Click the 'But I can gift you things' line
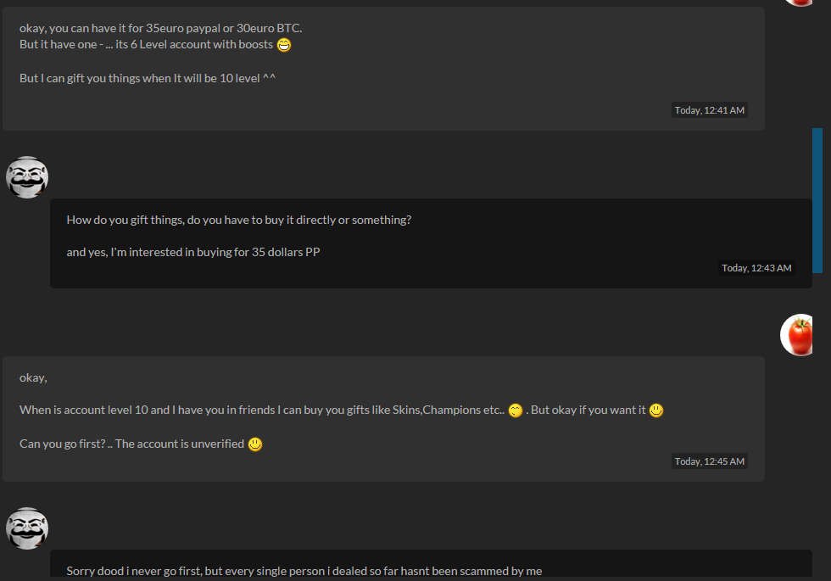 [148, 78]
